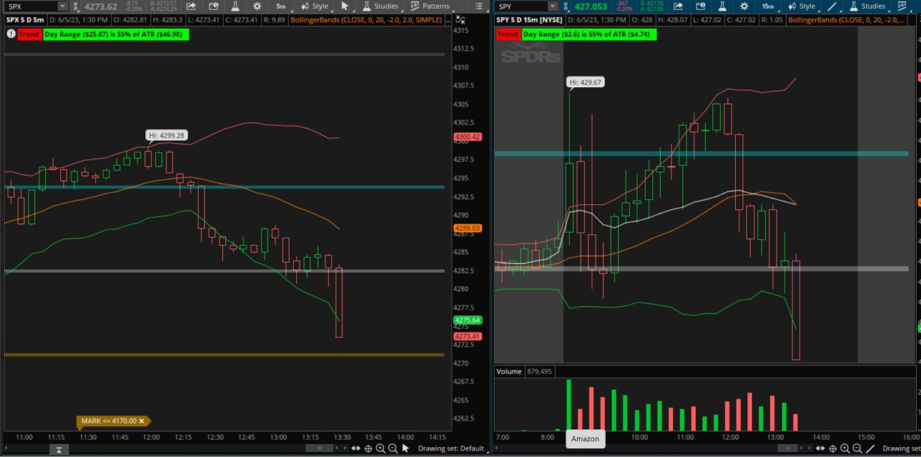Open the Patterns menu in SPX chart
The height and width of the screenshot is (457, 921).
tap(430, 6)
